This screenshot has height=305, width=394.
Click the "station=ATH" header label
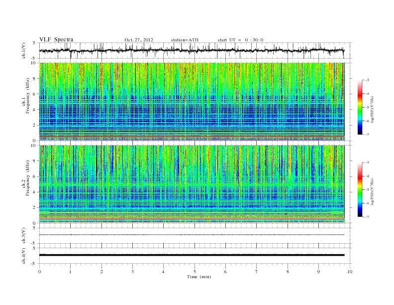coord(185,40)
